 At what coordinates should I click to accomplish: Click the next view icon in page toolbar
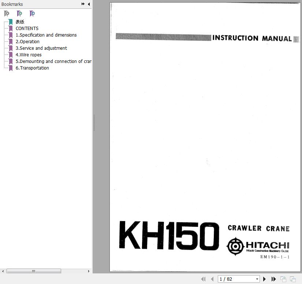pyautogui.click(x=293, y=279)
